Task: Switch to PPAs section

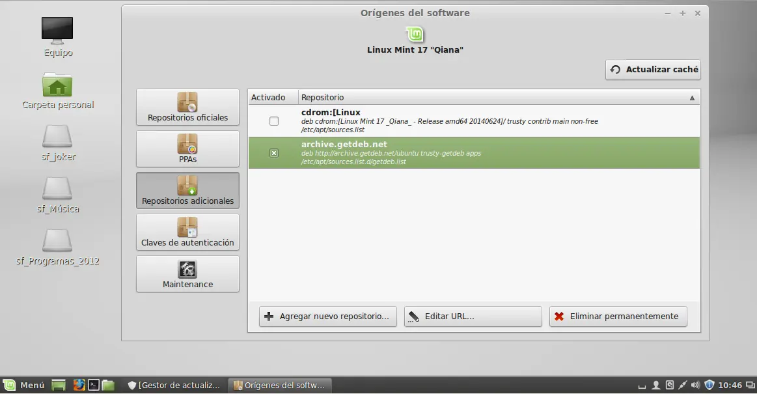Action: pyautogui.click(x=188, y=148)
